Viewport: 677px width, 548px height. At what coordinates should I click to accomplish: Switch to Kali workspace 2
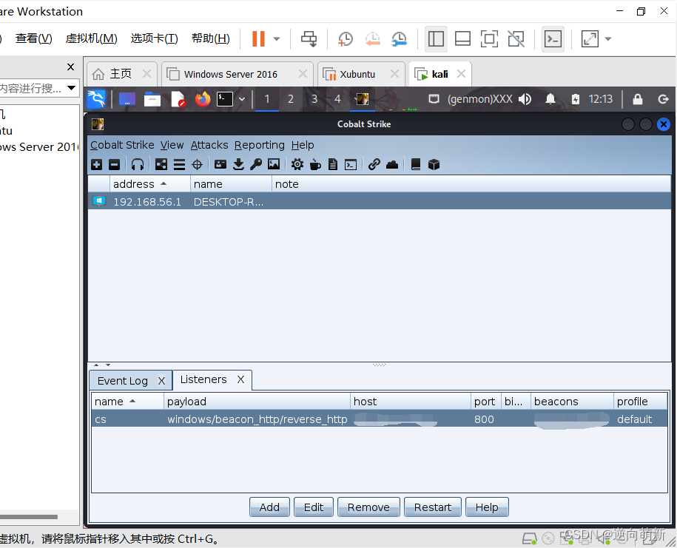[291, 99]
